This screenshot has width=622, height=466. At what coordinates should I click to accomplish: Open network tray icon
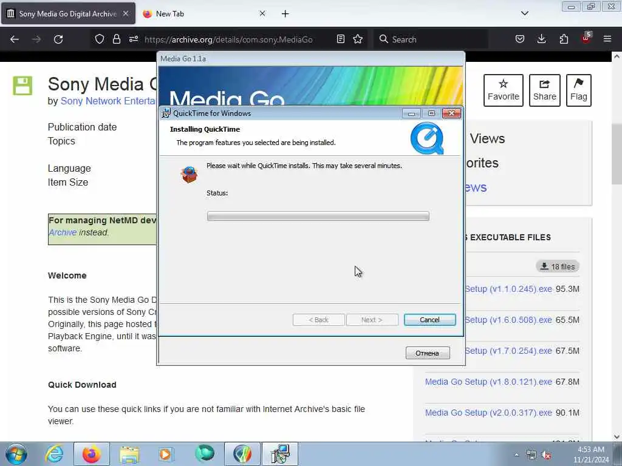pyautogui.click(x=531, y=455)
